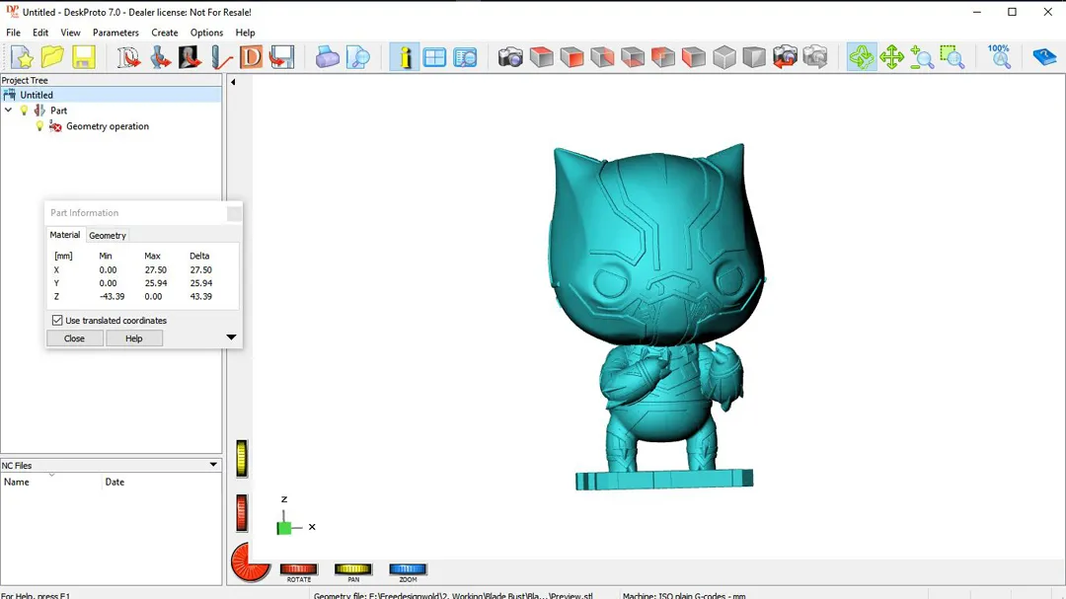1066x599 pixels.
Task: Select the plain isometric gray cube view
Action: [724, 57]
